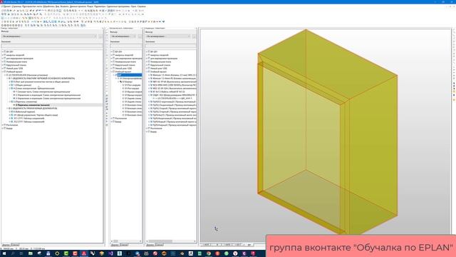
Task: Open Windows taskbar search
Action: [x=13, y=253]
